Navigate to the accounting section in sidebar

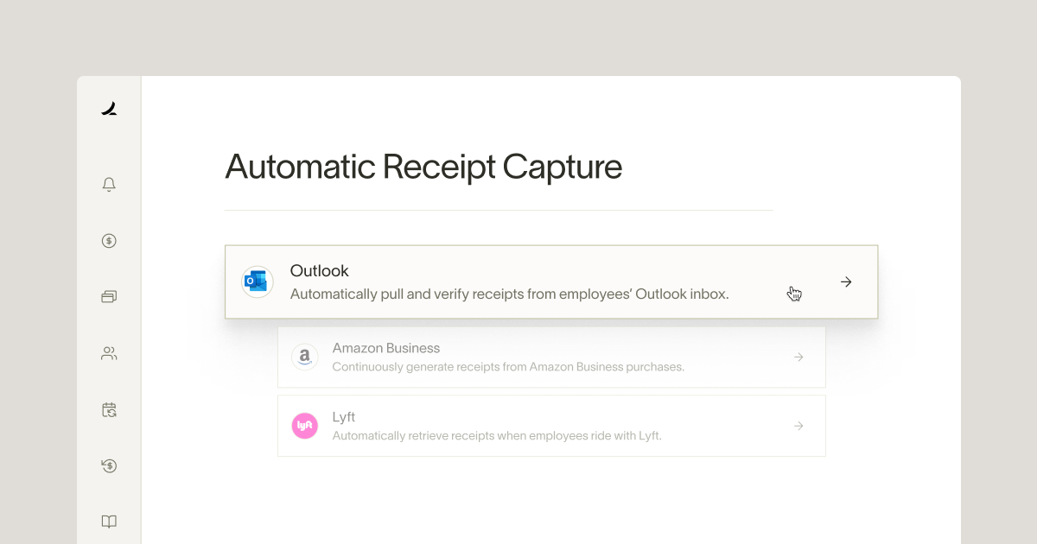pyautogui.click(x=108, y=521)
